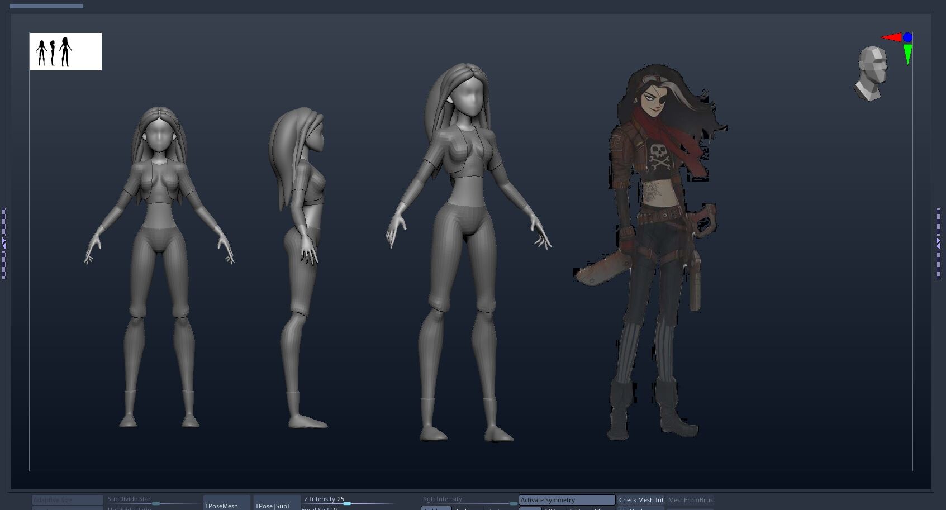
Task: Click the green axis cone of the orientation gizmo
Action: [x=909, y=53]
